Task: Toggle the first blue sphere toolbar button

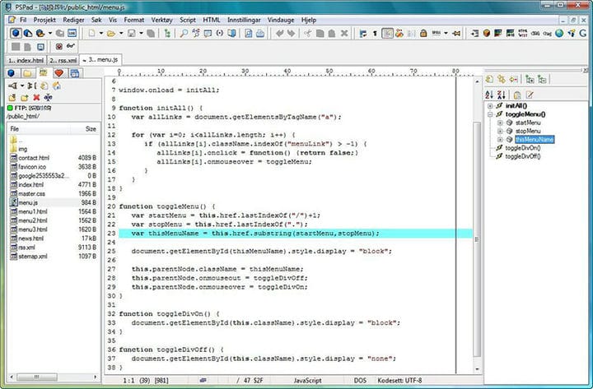Action: pyautogui.click(x=16, y=33)
